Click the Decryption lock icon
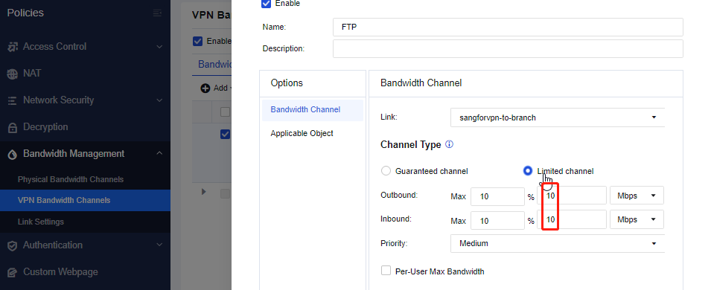Image resolution: width=711 pixels, height=290 pixels. 13,128
